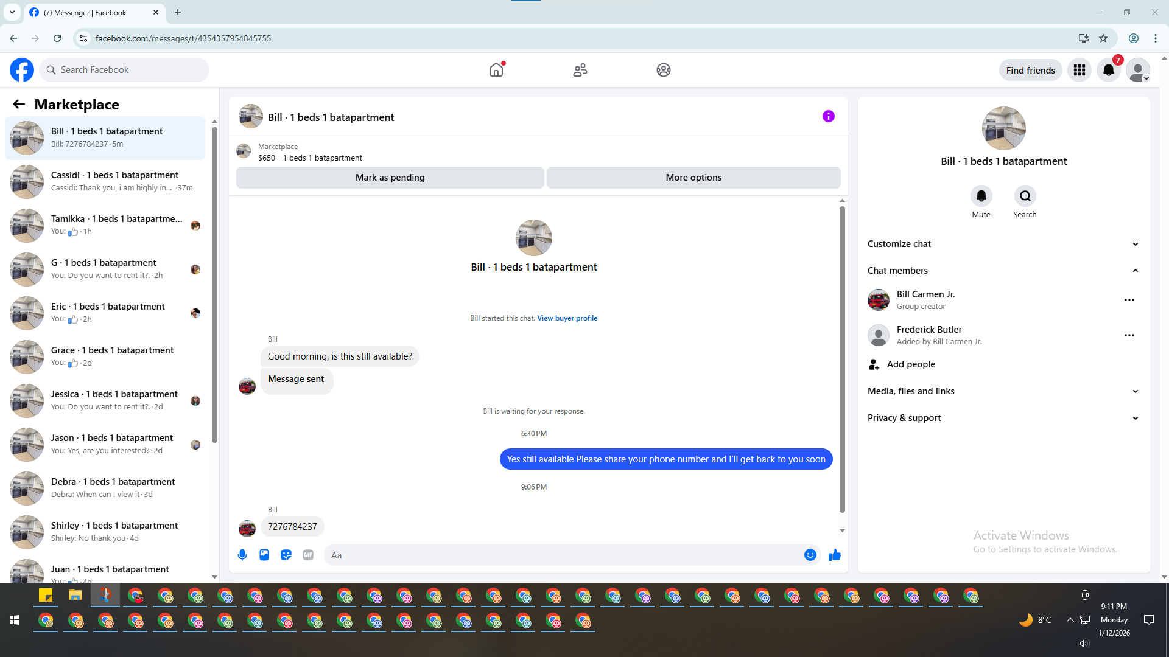Open options for Frederick Butler
The height and width of the screenshot is (657, 1169).
click(1129, 335)
